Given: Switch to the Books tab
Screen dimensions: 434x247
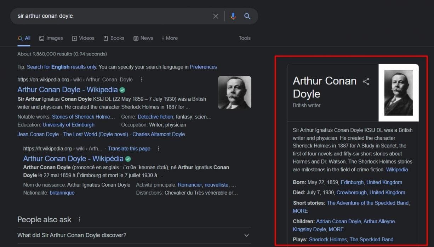Looking at the screenshot, I should (x=114, y=38).
